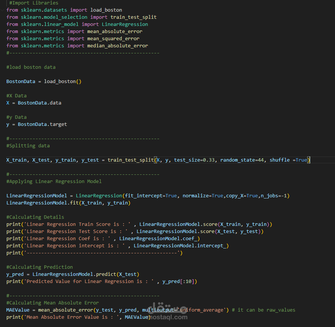Click 'n_jobs=-1' parameter
The height and width of the screenshot is (327, 335).
[274, 196]
